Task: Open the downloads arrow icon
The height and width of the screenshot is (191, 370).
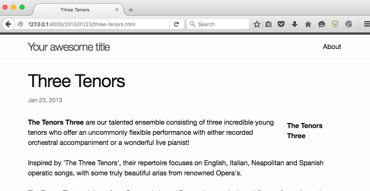Action: pyautogui.click(x=295, y=24)
